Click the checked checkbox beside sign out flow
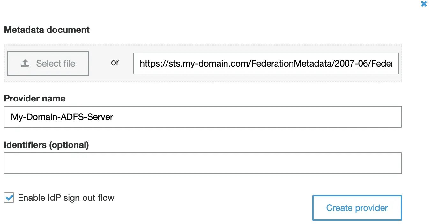 tap(9, 198)
